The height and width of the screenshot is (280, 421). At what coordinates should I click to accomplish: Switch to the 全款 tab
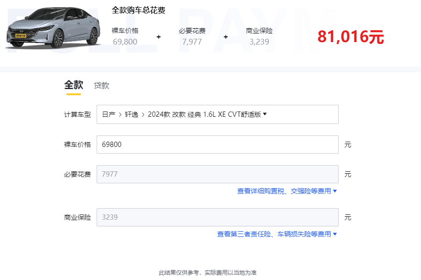pyautogui.click(x=74, y=85)
